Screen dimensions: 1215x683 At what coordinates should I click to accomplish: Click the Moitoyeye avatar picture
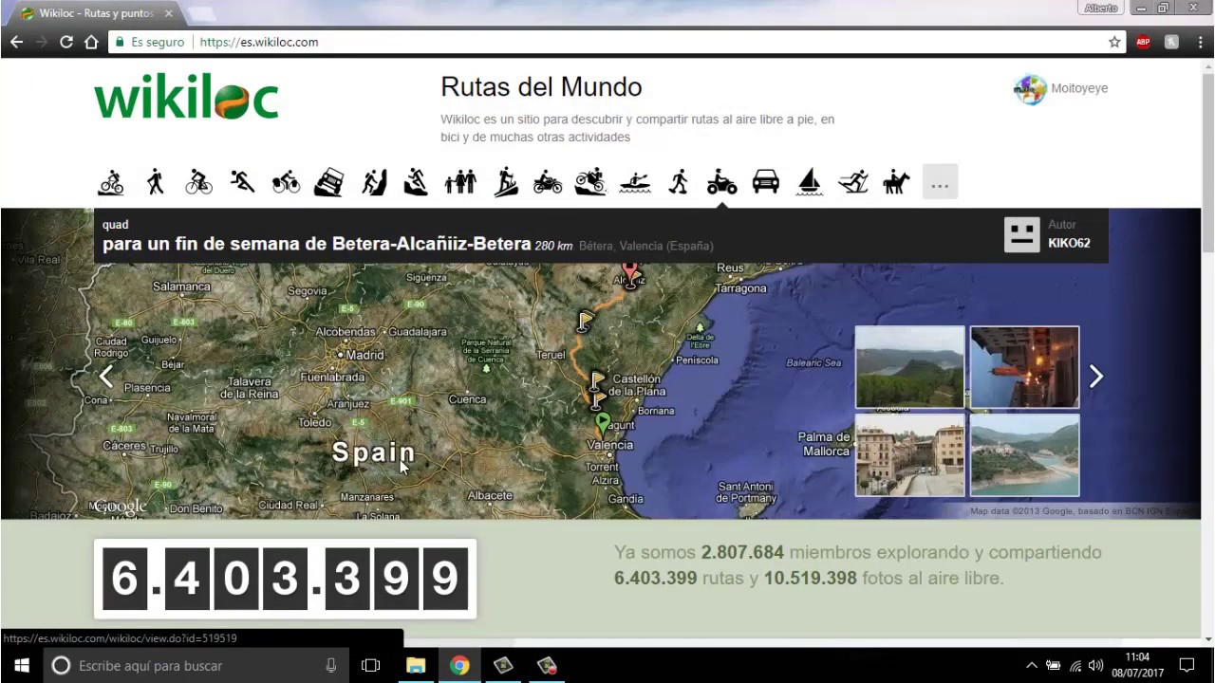(x=1030, y=89)
